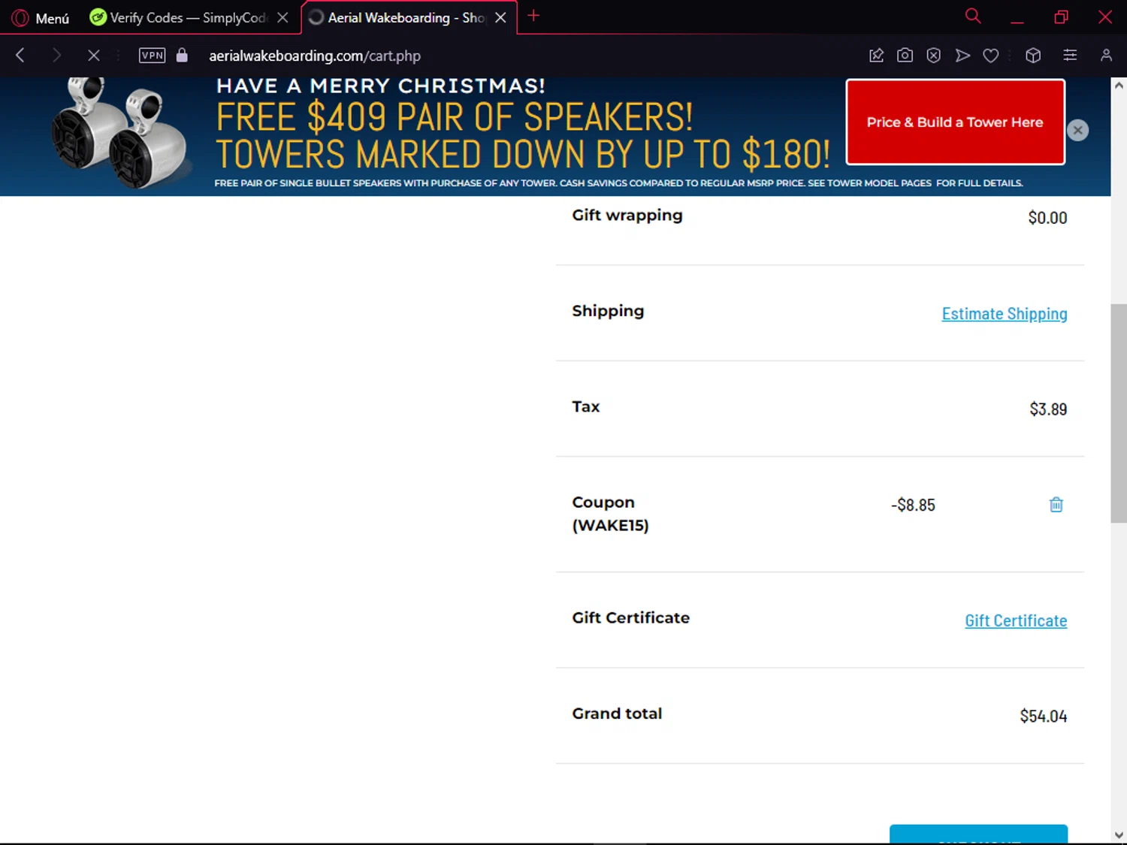Stop page loading with X button
The width and height of the screenshot is (1127, 845).
tap(93, 55)
